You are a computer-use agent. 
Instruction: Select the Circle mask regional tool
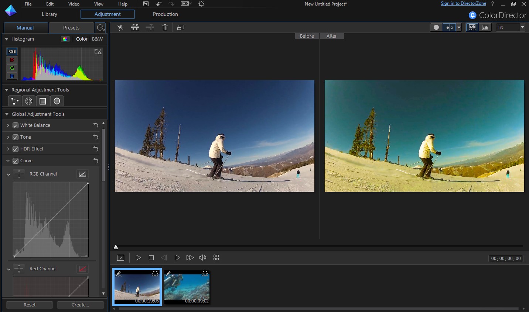[x=57, y=101]
